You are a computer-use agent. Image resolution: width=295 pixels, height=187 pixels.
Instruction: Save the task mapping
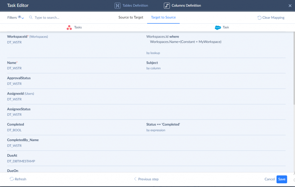282,179
